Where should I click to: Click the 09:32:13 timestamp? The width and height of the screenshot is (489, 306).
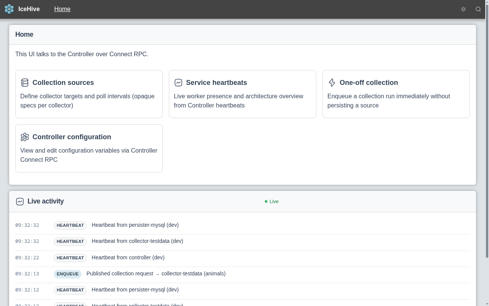click(x=27, y=274)
